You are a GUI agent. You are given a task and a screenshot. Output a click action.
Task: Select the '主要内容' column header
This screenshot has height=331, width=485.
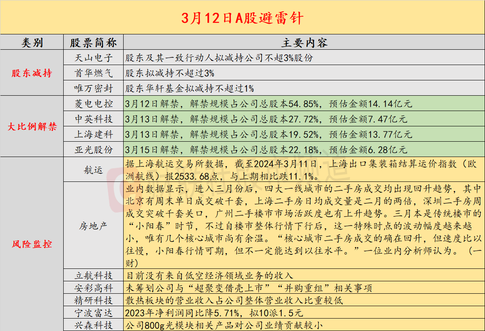(304, 42)
